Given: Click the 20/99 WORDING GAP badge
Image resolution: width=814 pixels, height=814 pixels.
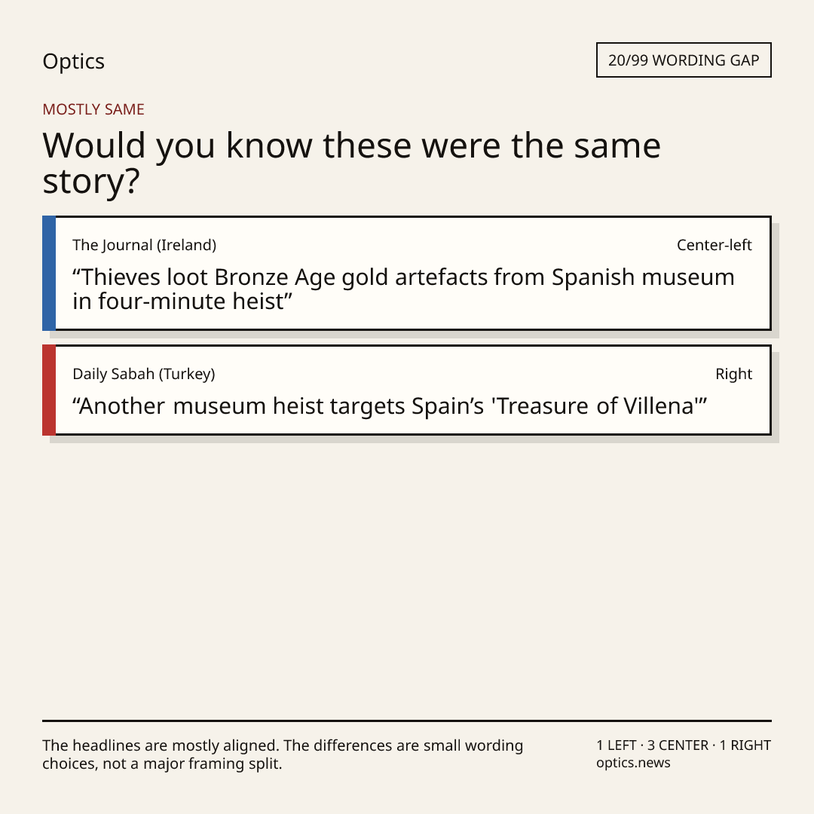Looking at the screenshot, I should pos(683,60).
